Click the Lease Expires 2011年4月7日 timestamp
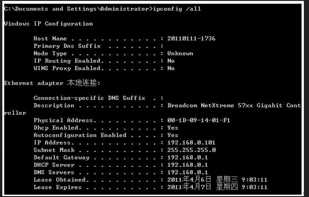This screenshot has height=197, width=309. (x=217, y=187)
